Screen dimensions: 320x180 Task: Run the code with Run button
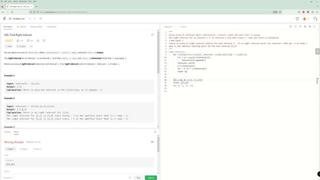[x=138, y=178]
